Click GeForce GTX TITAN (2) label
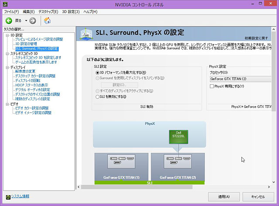The height and width of the screenshot is (206, 279). point(178,178)
